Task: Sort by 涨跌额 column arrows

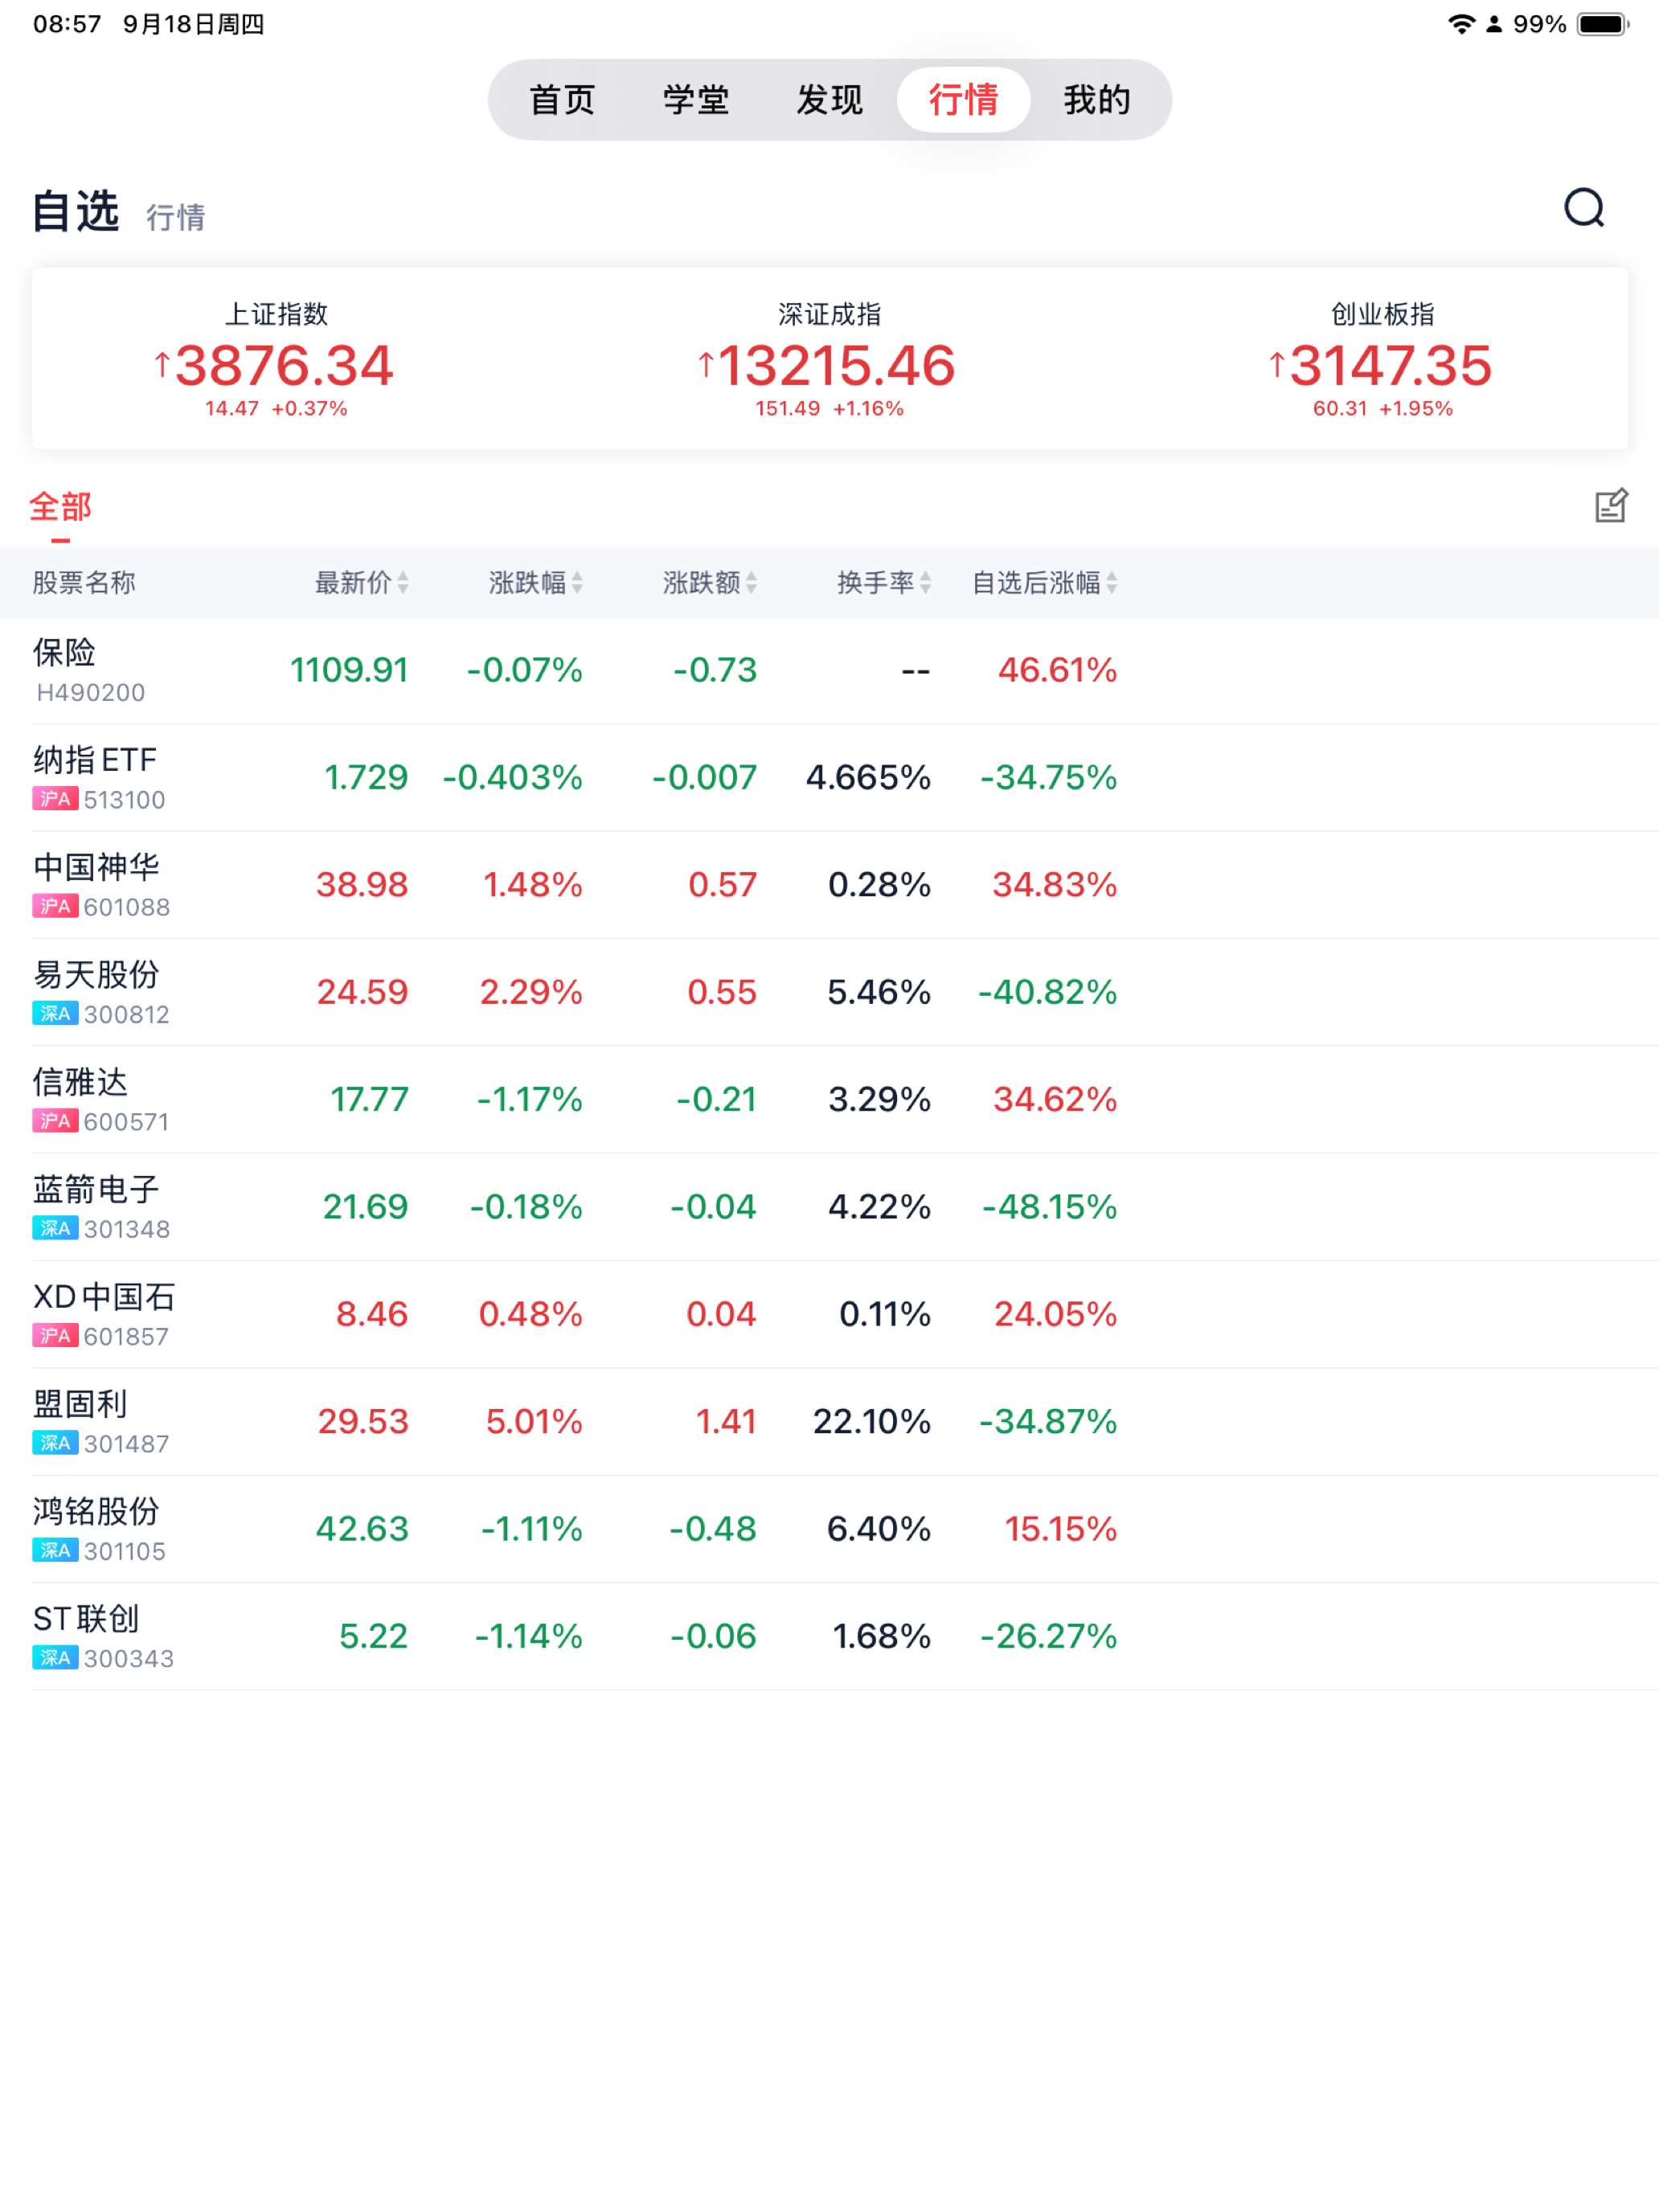Action: (x=751, y=582)
